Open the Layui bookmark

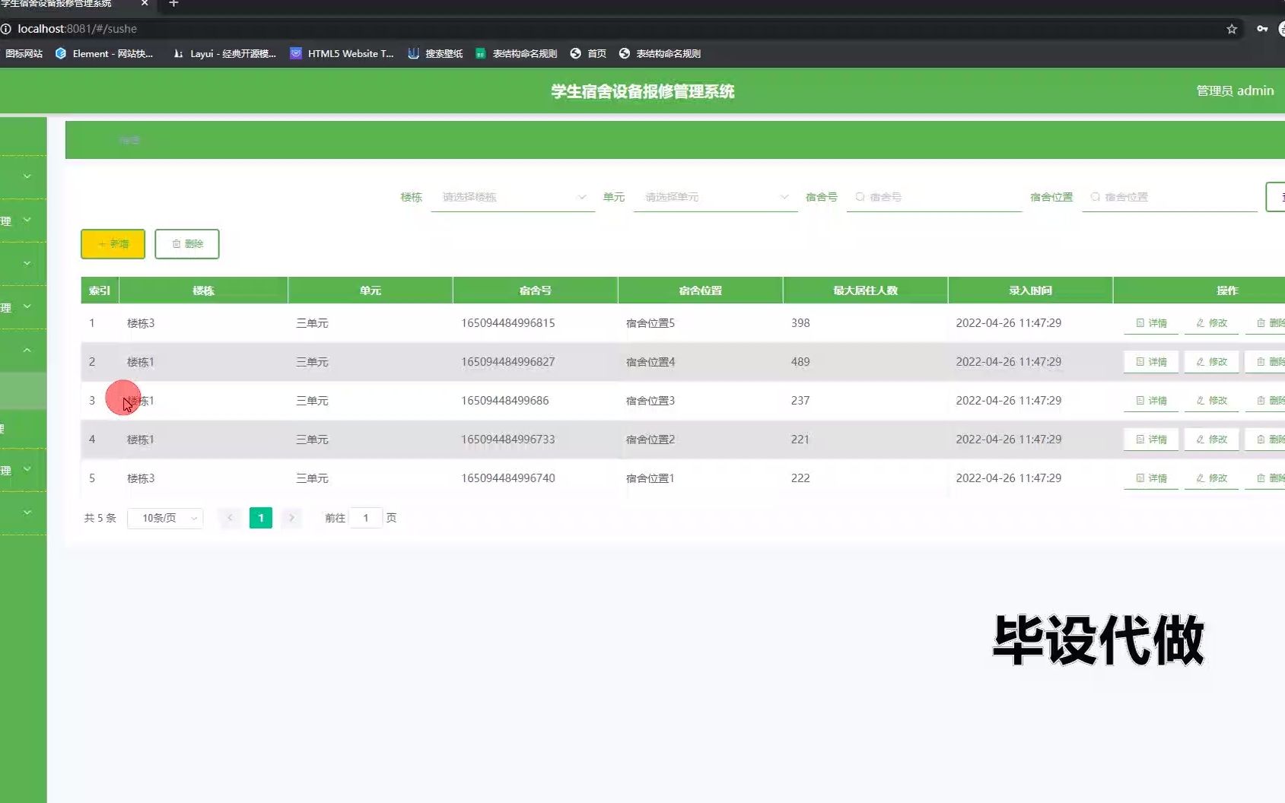pyautogui.click(x=224, y=53)
